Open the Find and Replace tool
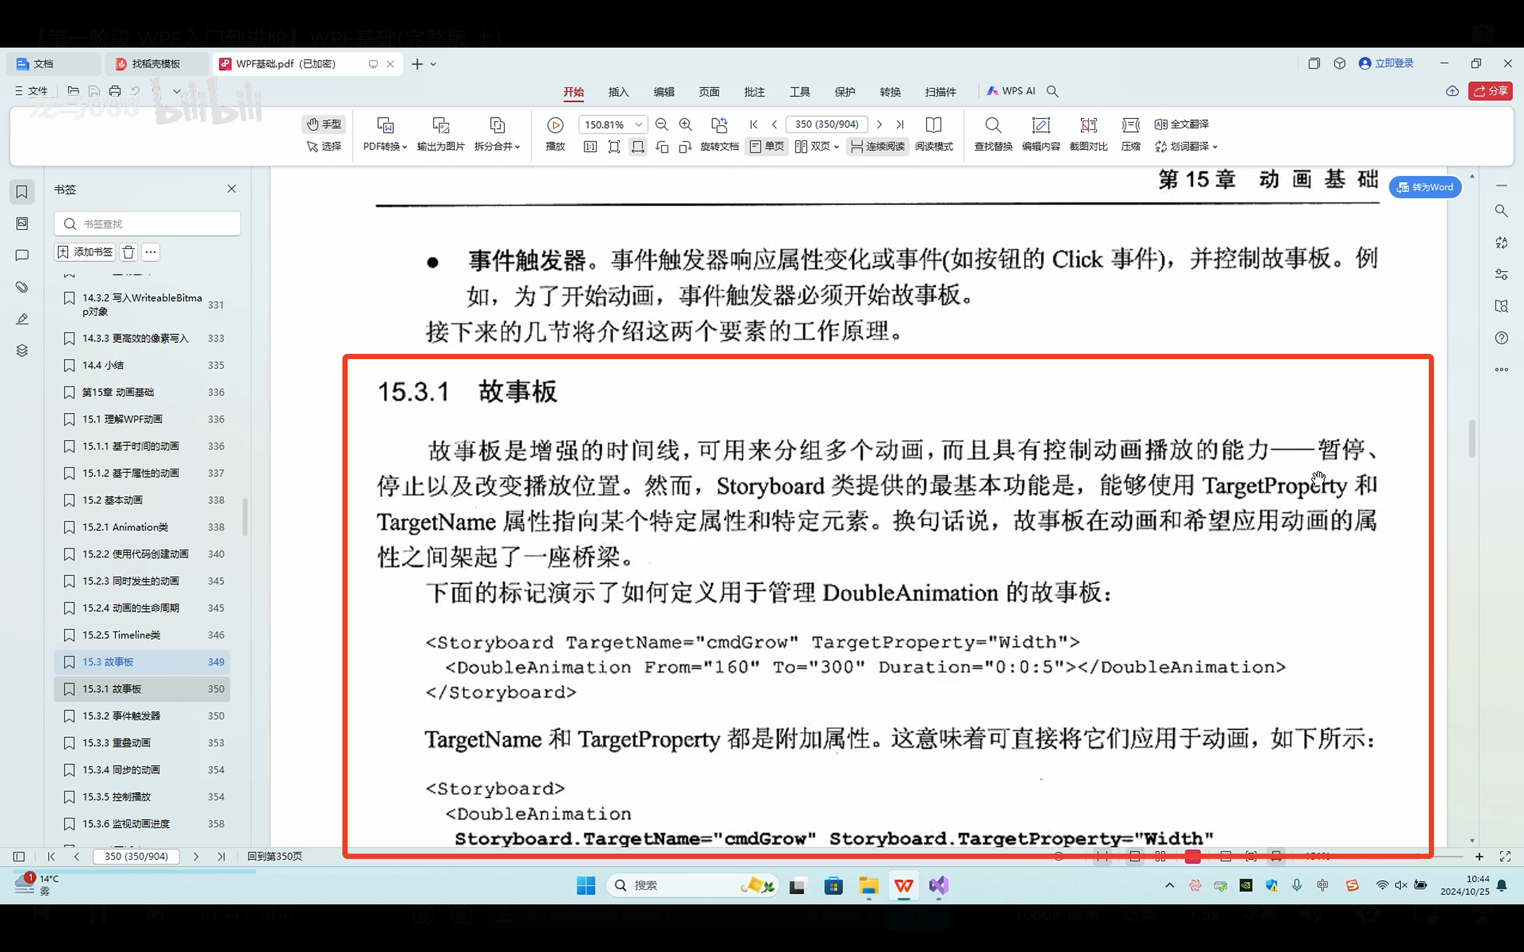Image resolution: width=1524 pixels, height=952 pixels. click(993, 125)
